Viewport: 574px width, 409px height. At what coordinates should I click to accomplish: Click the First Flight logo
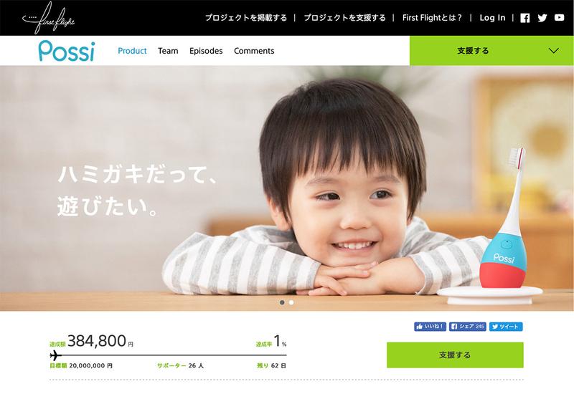[48, 18]
